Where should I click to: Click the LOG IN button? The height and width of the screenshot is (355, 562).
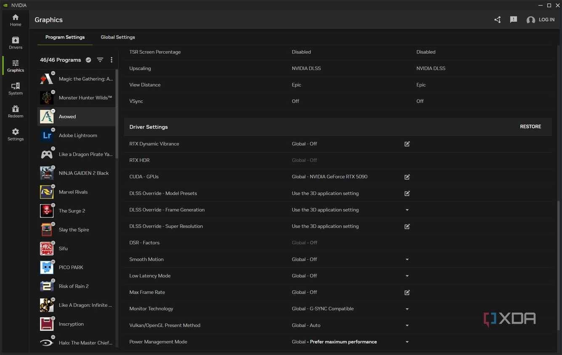point(546,20)
